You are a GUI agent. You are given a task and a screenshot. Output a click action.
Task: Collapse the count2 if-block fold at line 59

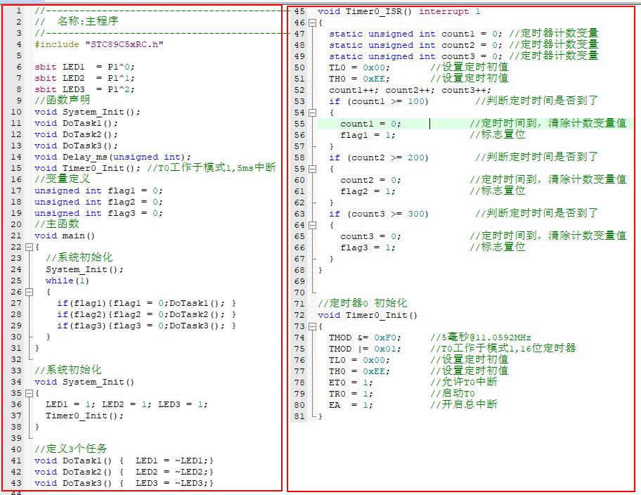(x=312, y=169)
